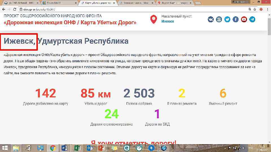The width and height of the screenshot is (271, 152).
Task: Click the clock in system tray
Action: 262,148
